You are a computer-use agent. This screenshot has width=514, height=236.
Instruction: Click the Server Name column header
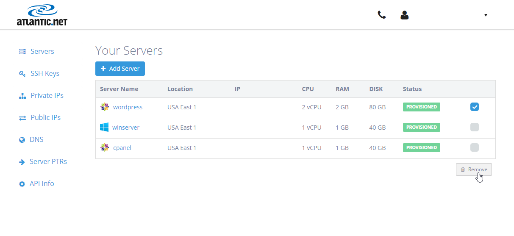(119, 89)
